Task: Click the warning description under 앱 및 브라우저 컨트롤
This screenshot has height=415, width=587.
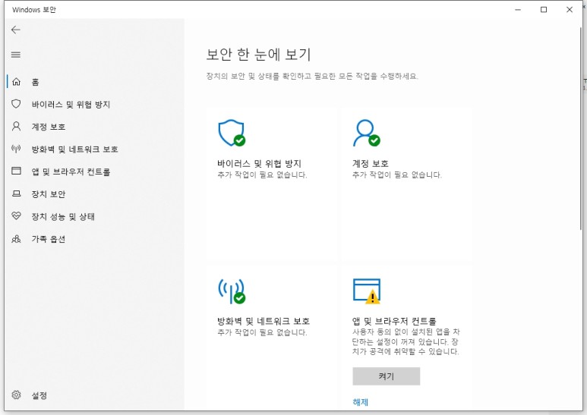Action: (x=406, y=341)
